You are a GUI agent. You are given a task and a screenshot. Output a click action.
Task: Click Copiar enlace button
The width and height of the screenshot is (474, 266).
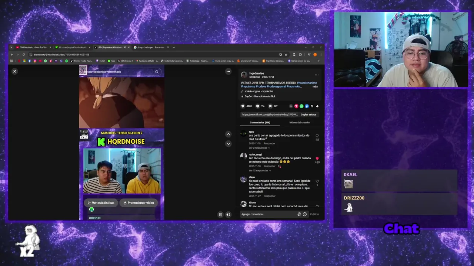[308, 115]
